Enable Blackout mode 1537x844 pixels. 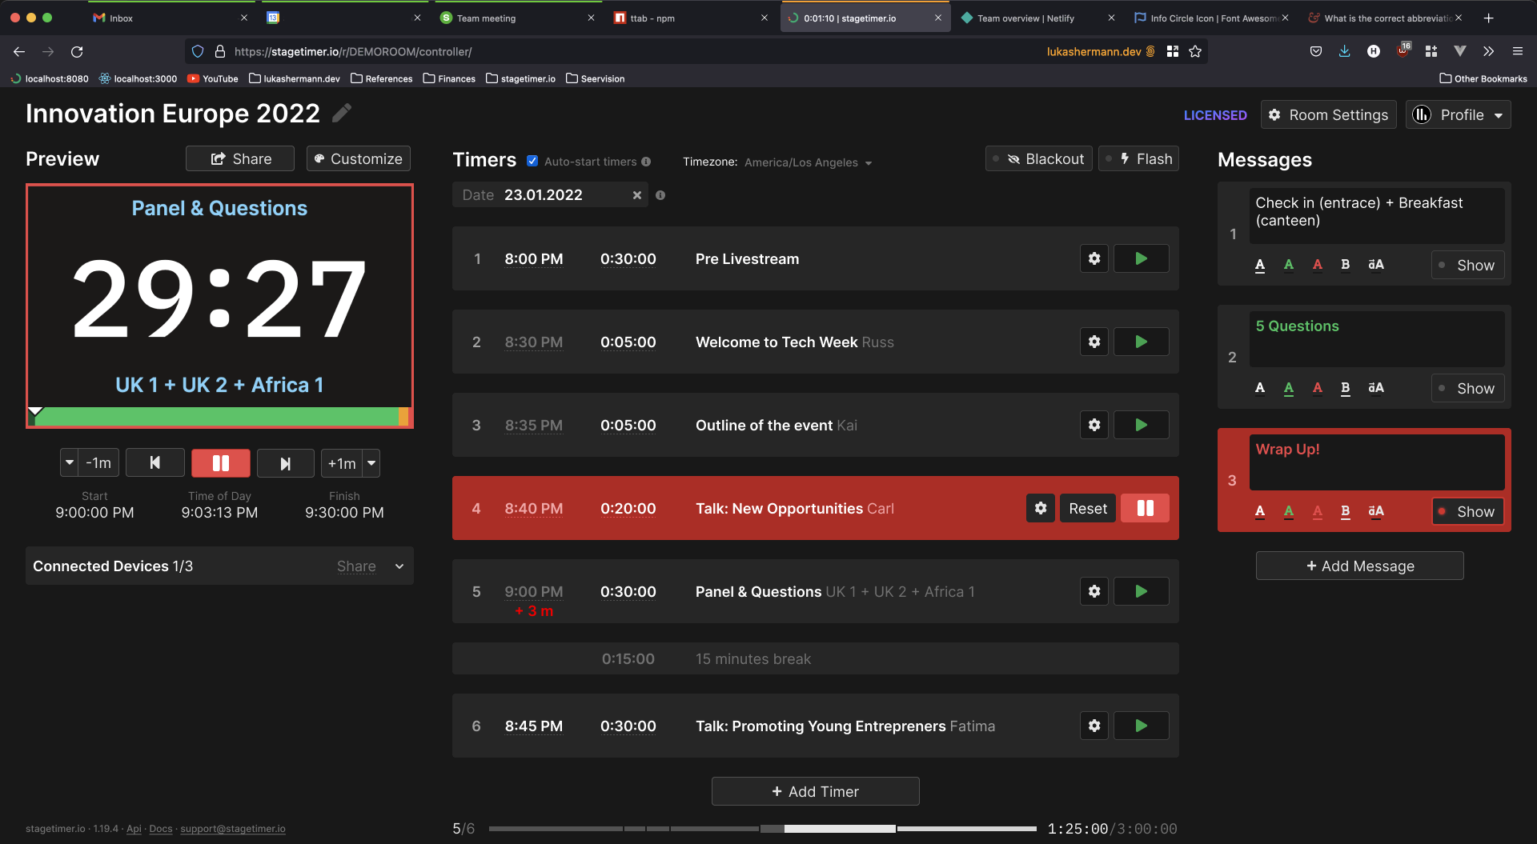1038,158
